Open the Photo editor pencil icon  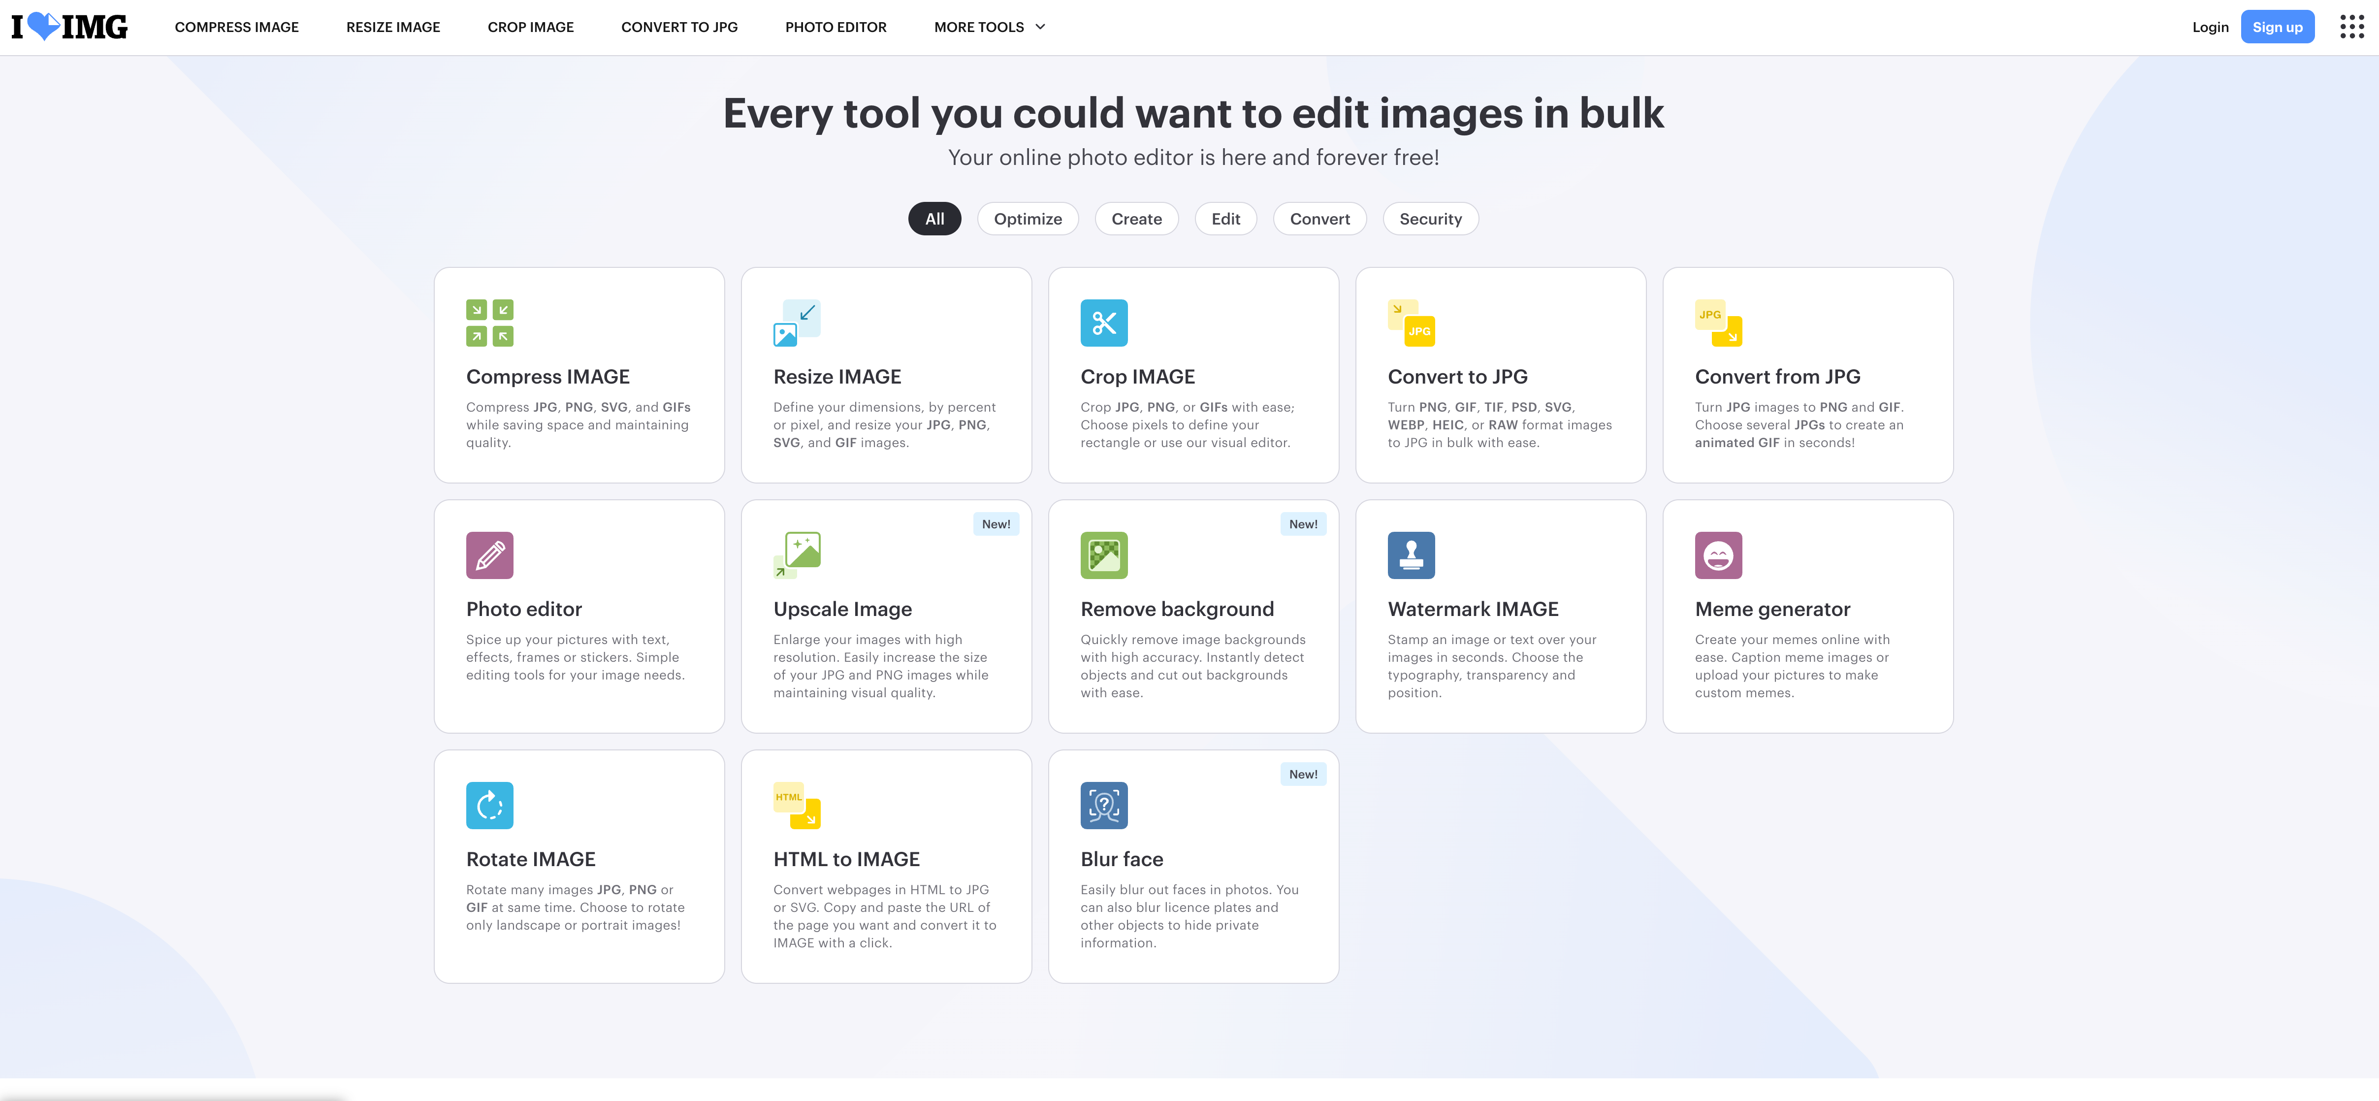coord(489,555)
